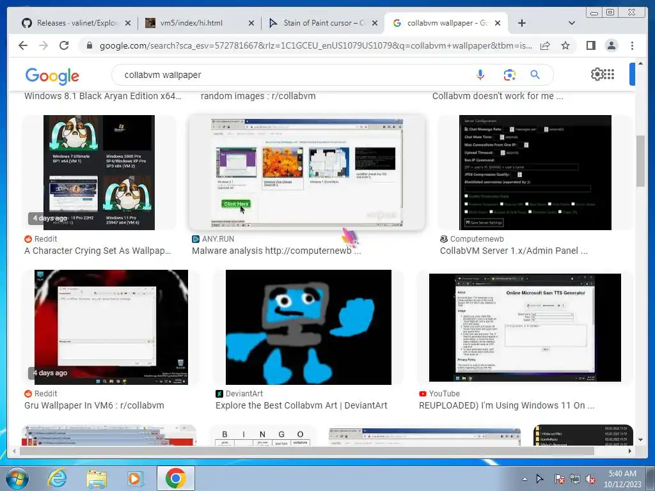Open the Google apps grid
The image size is (655, 491).
610,74
